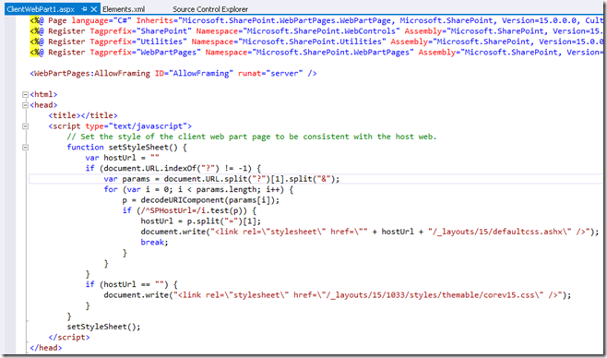607x358 pixels.
Task: Switch to the ClientWebPart1.aspx tab
Action: [41, 9]
